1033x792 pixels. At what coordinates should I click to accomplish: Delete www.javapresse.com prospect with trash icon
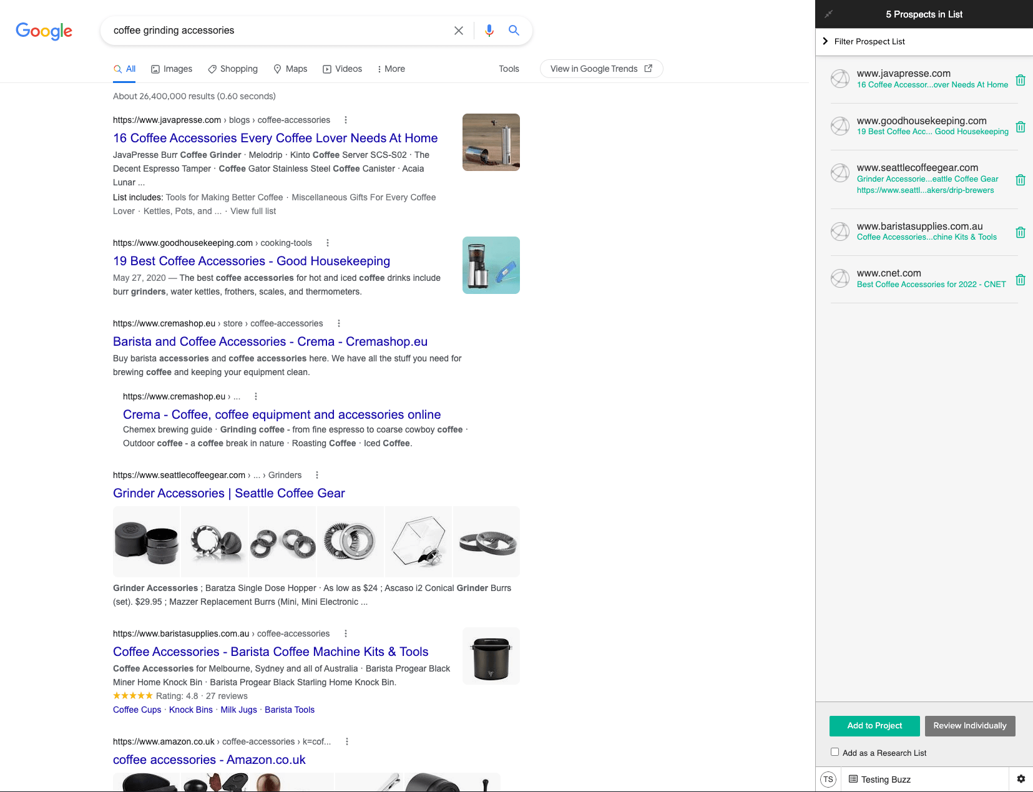(x=1021, y=80)
